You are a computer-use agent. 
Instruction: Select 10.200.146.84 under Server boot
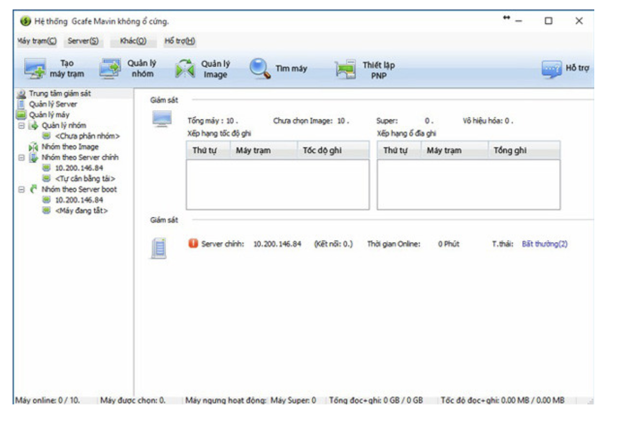pyautogui.click(x=79, y=200)
